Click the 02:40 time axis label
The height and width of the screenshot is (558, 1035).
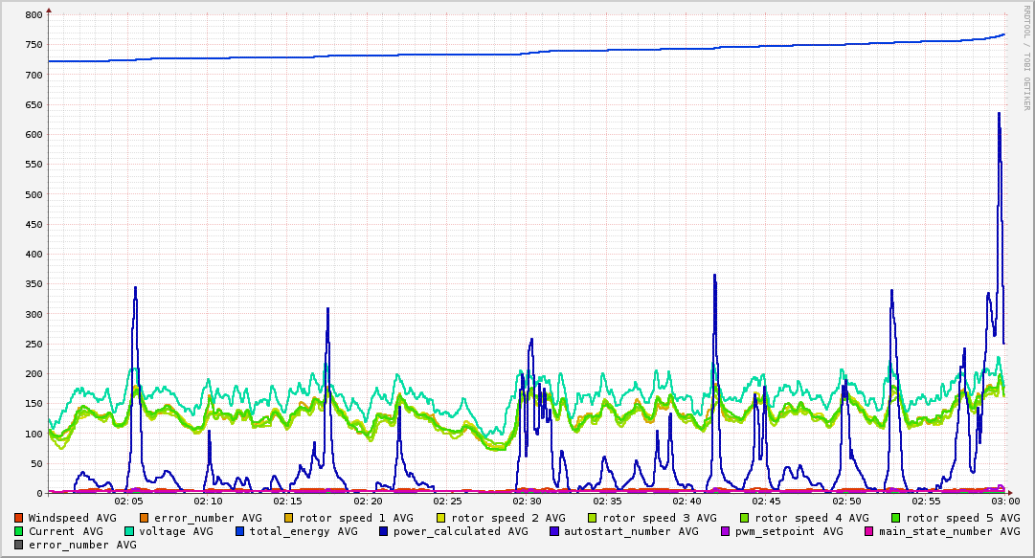[686, 502]
